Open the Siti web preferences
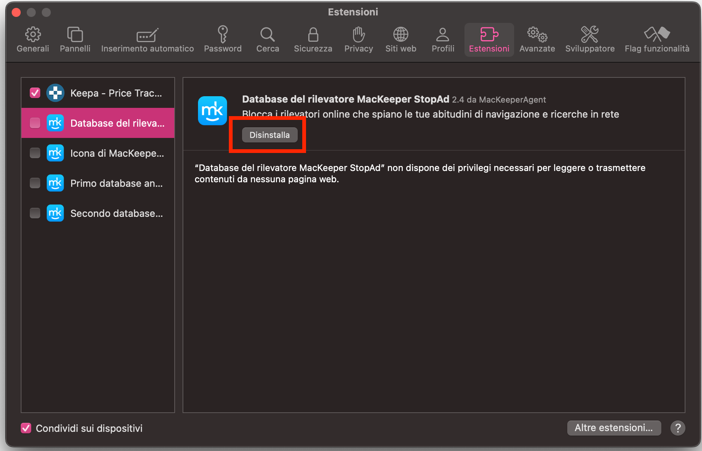The width and height of the screenshot is (702, 451). pos(400,39)
